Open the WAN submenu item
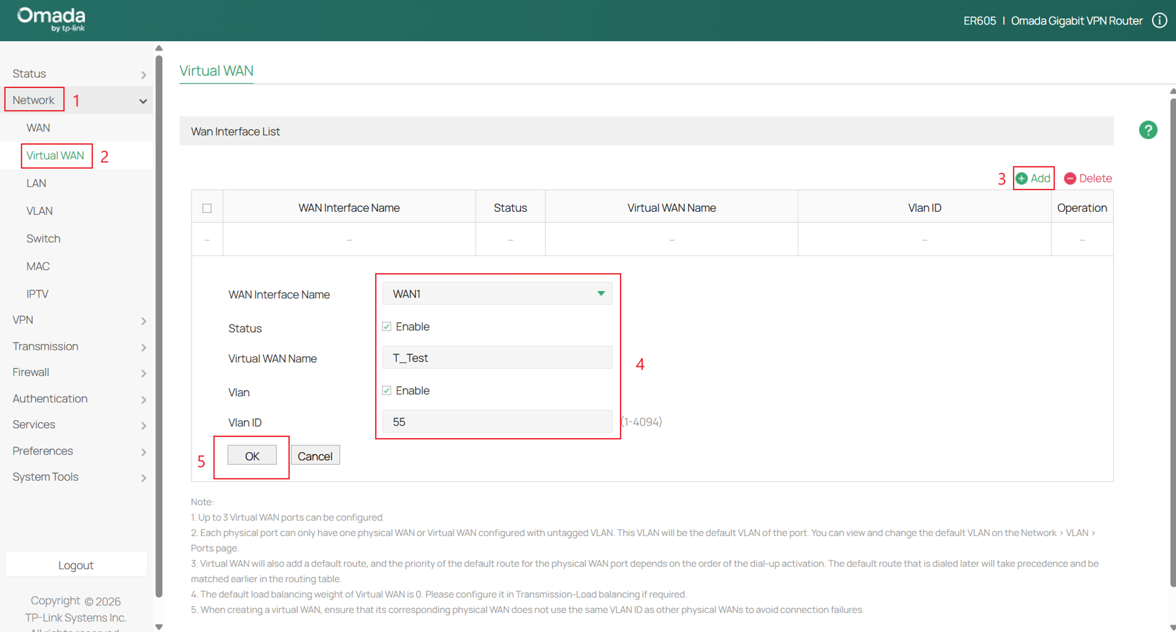 [38, 128]
